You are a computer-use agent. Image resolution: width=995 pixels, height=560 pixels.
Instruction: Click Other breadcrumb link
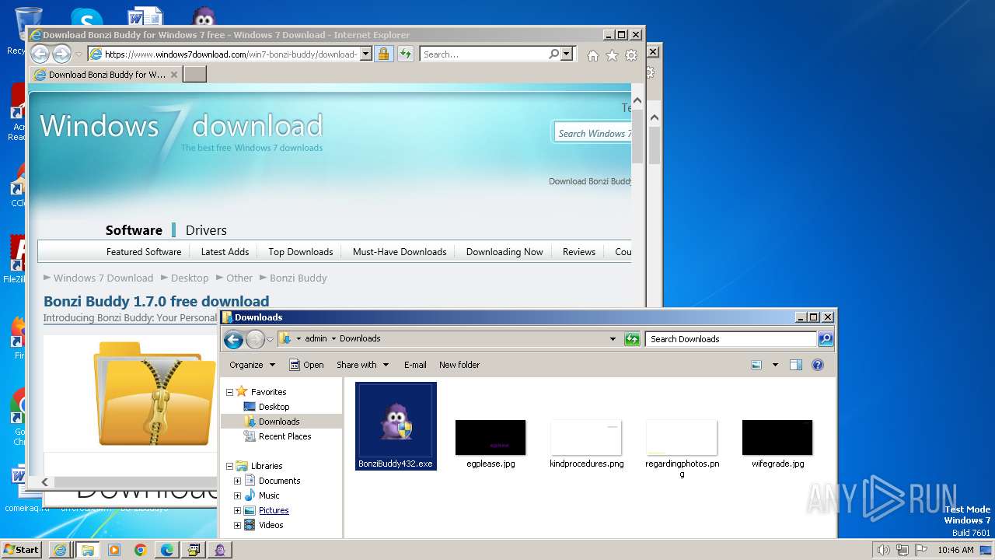(x=239, y=278)
